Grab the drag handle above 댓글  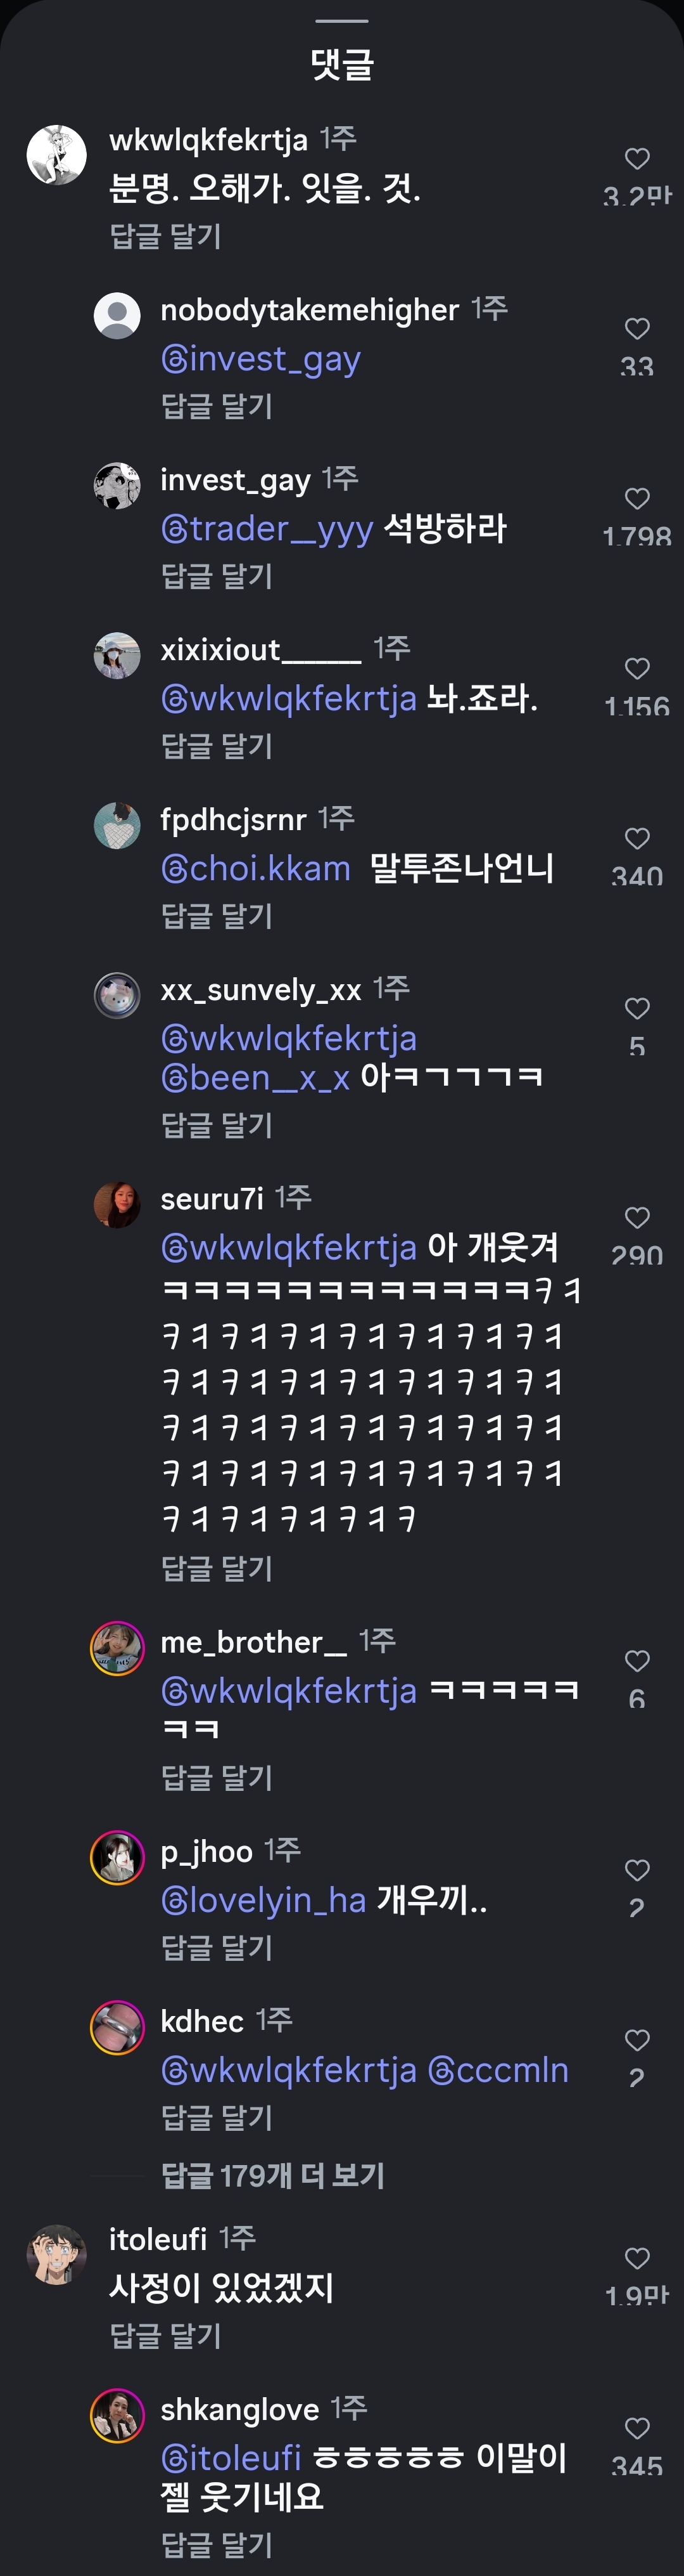341,21
